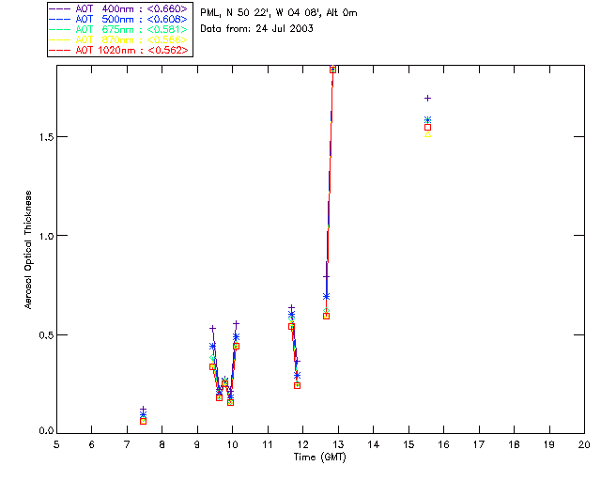The image size is (601, 481).
Task: Click the x-axis tick label 18
Action: [x=514, y=444]
